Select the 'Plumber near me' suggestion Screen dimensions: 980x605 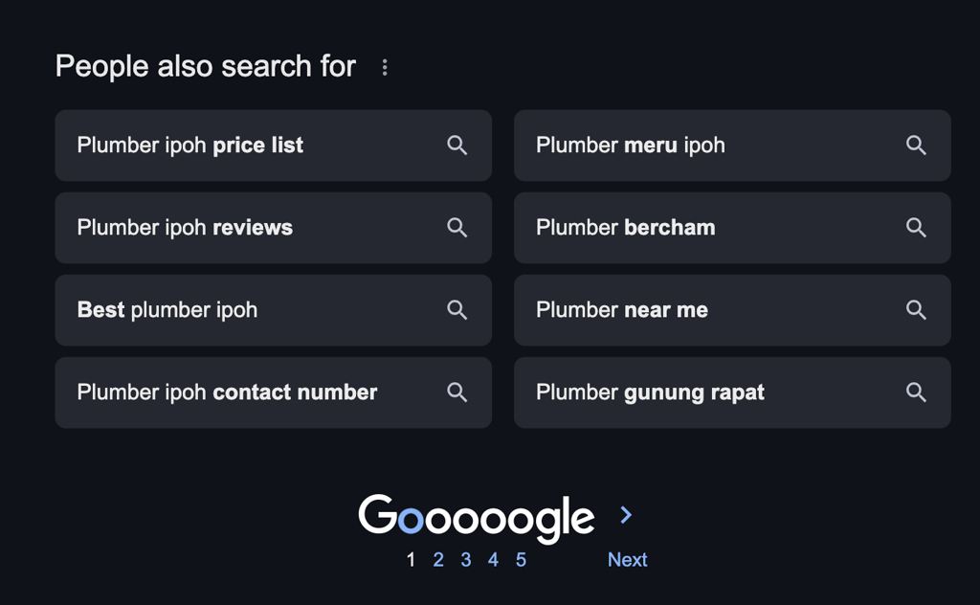click(622, 310)
